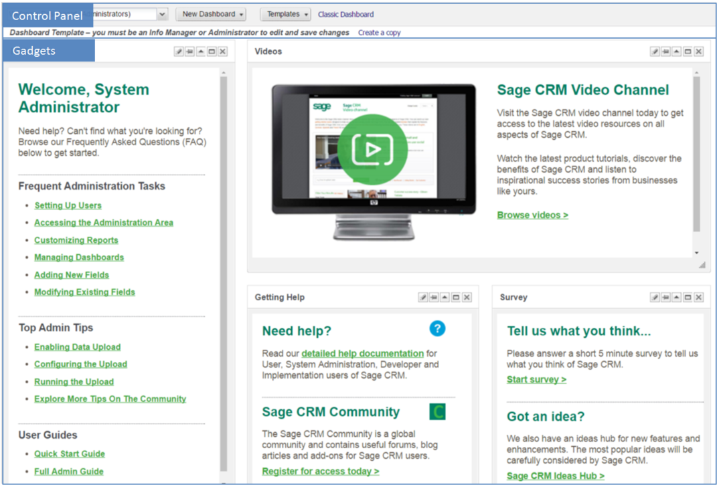Open the Sage CRM Ideas Hub link
Screen dimensions: 719x487
(x=555, y=476)
